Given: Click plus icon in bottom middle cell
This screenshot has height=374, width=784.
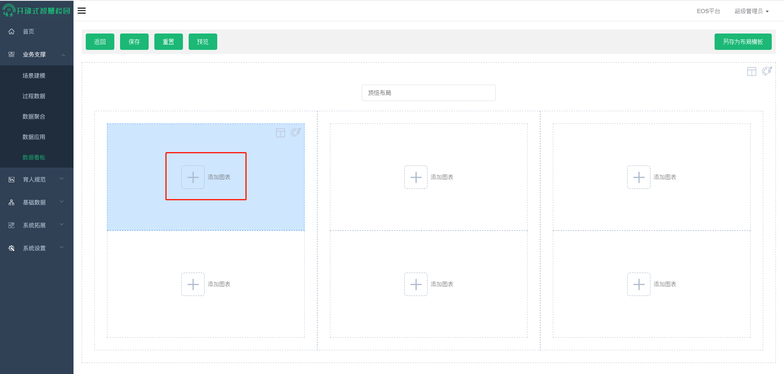Looking at the screenshot, I should (416, 284).
